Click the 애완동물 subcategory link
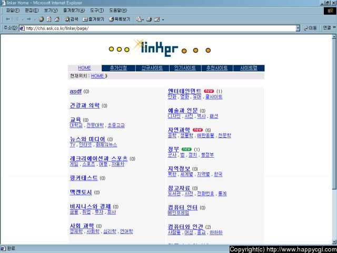Image resolution: width=337 pixels, height=253 pixels. pos(206,135)
